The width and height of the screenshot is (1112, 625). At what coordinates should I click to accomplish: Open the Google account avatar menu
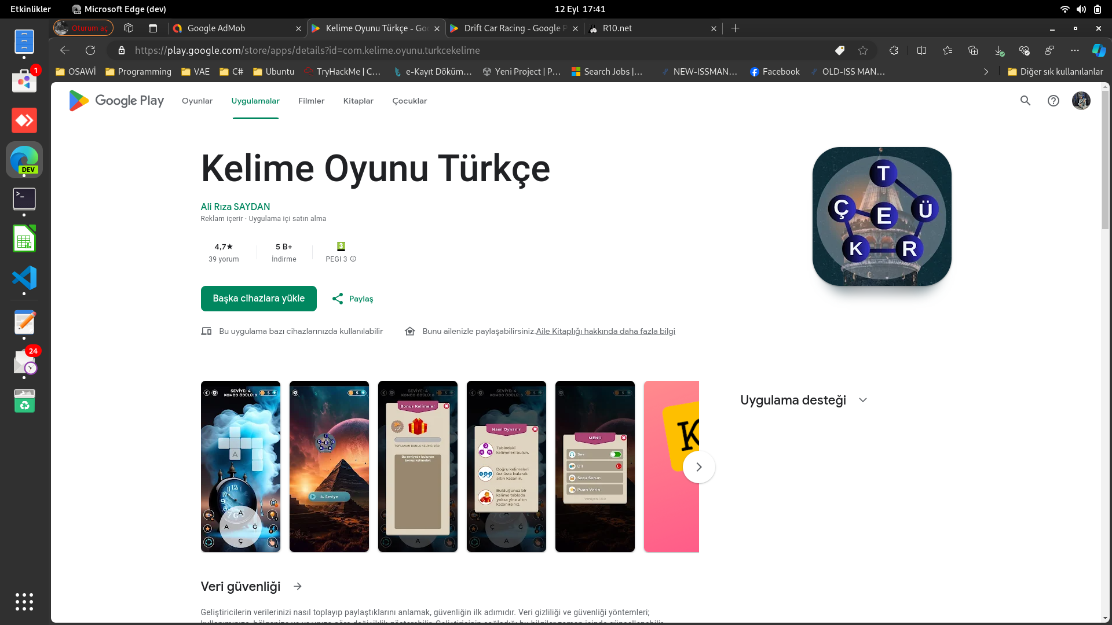click(x=1081, y=101)
